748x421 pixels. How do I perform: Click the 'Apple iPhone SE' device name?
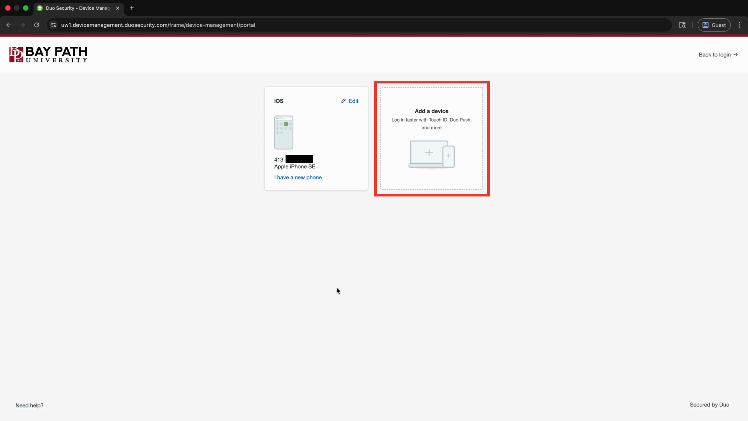(x=295, y=166)
